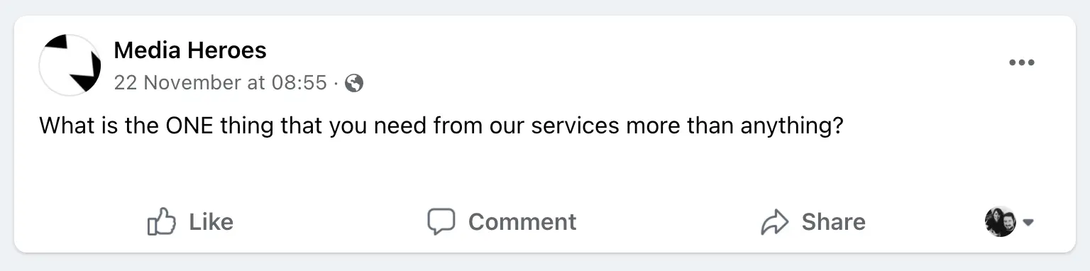
Task: Click the 08:55 time in the timestamp
Action: (299, 84)
